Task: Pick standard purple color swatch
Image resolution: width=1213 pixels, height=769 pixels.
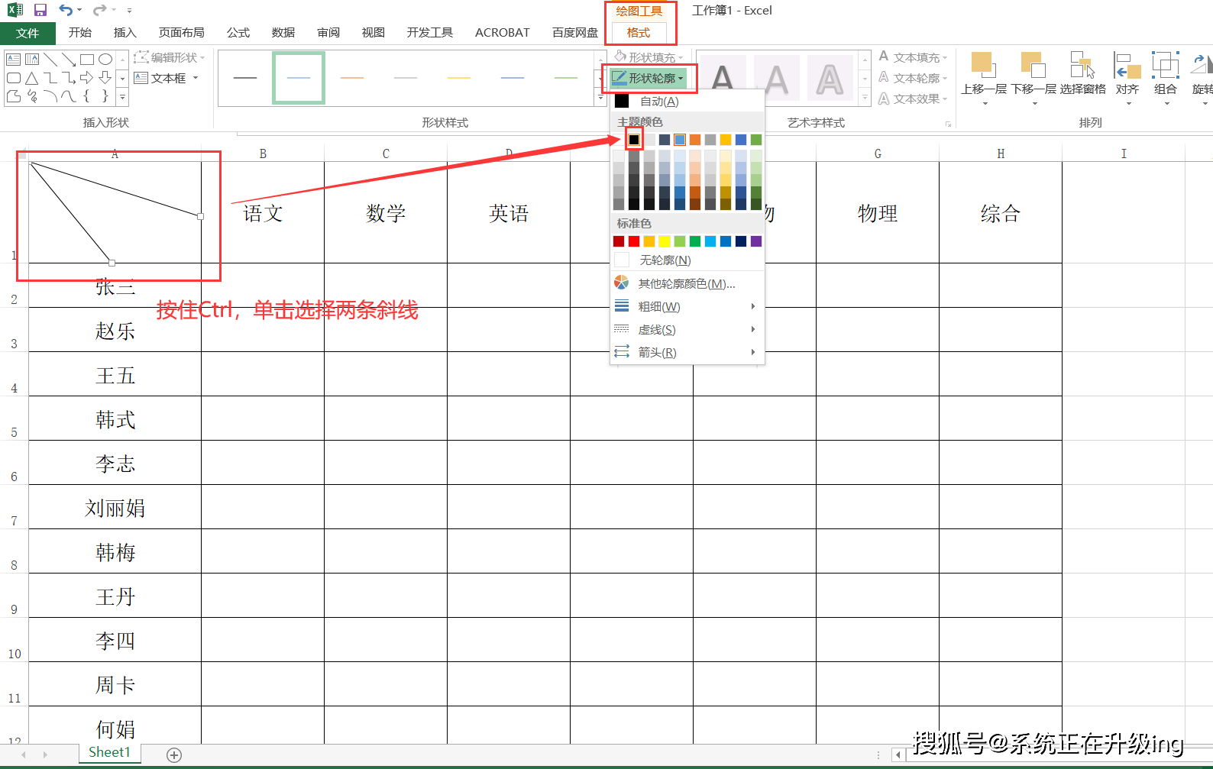Action: [x=756, y=241]
